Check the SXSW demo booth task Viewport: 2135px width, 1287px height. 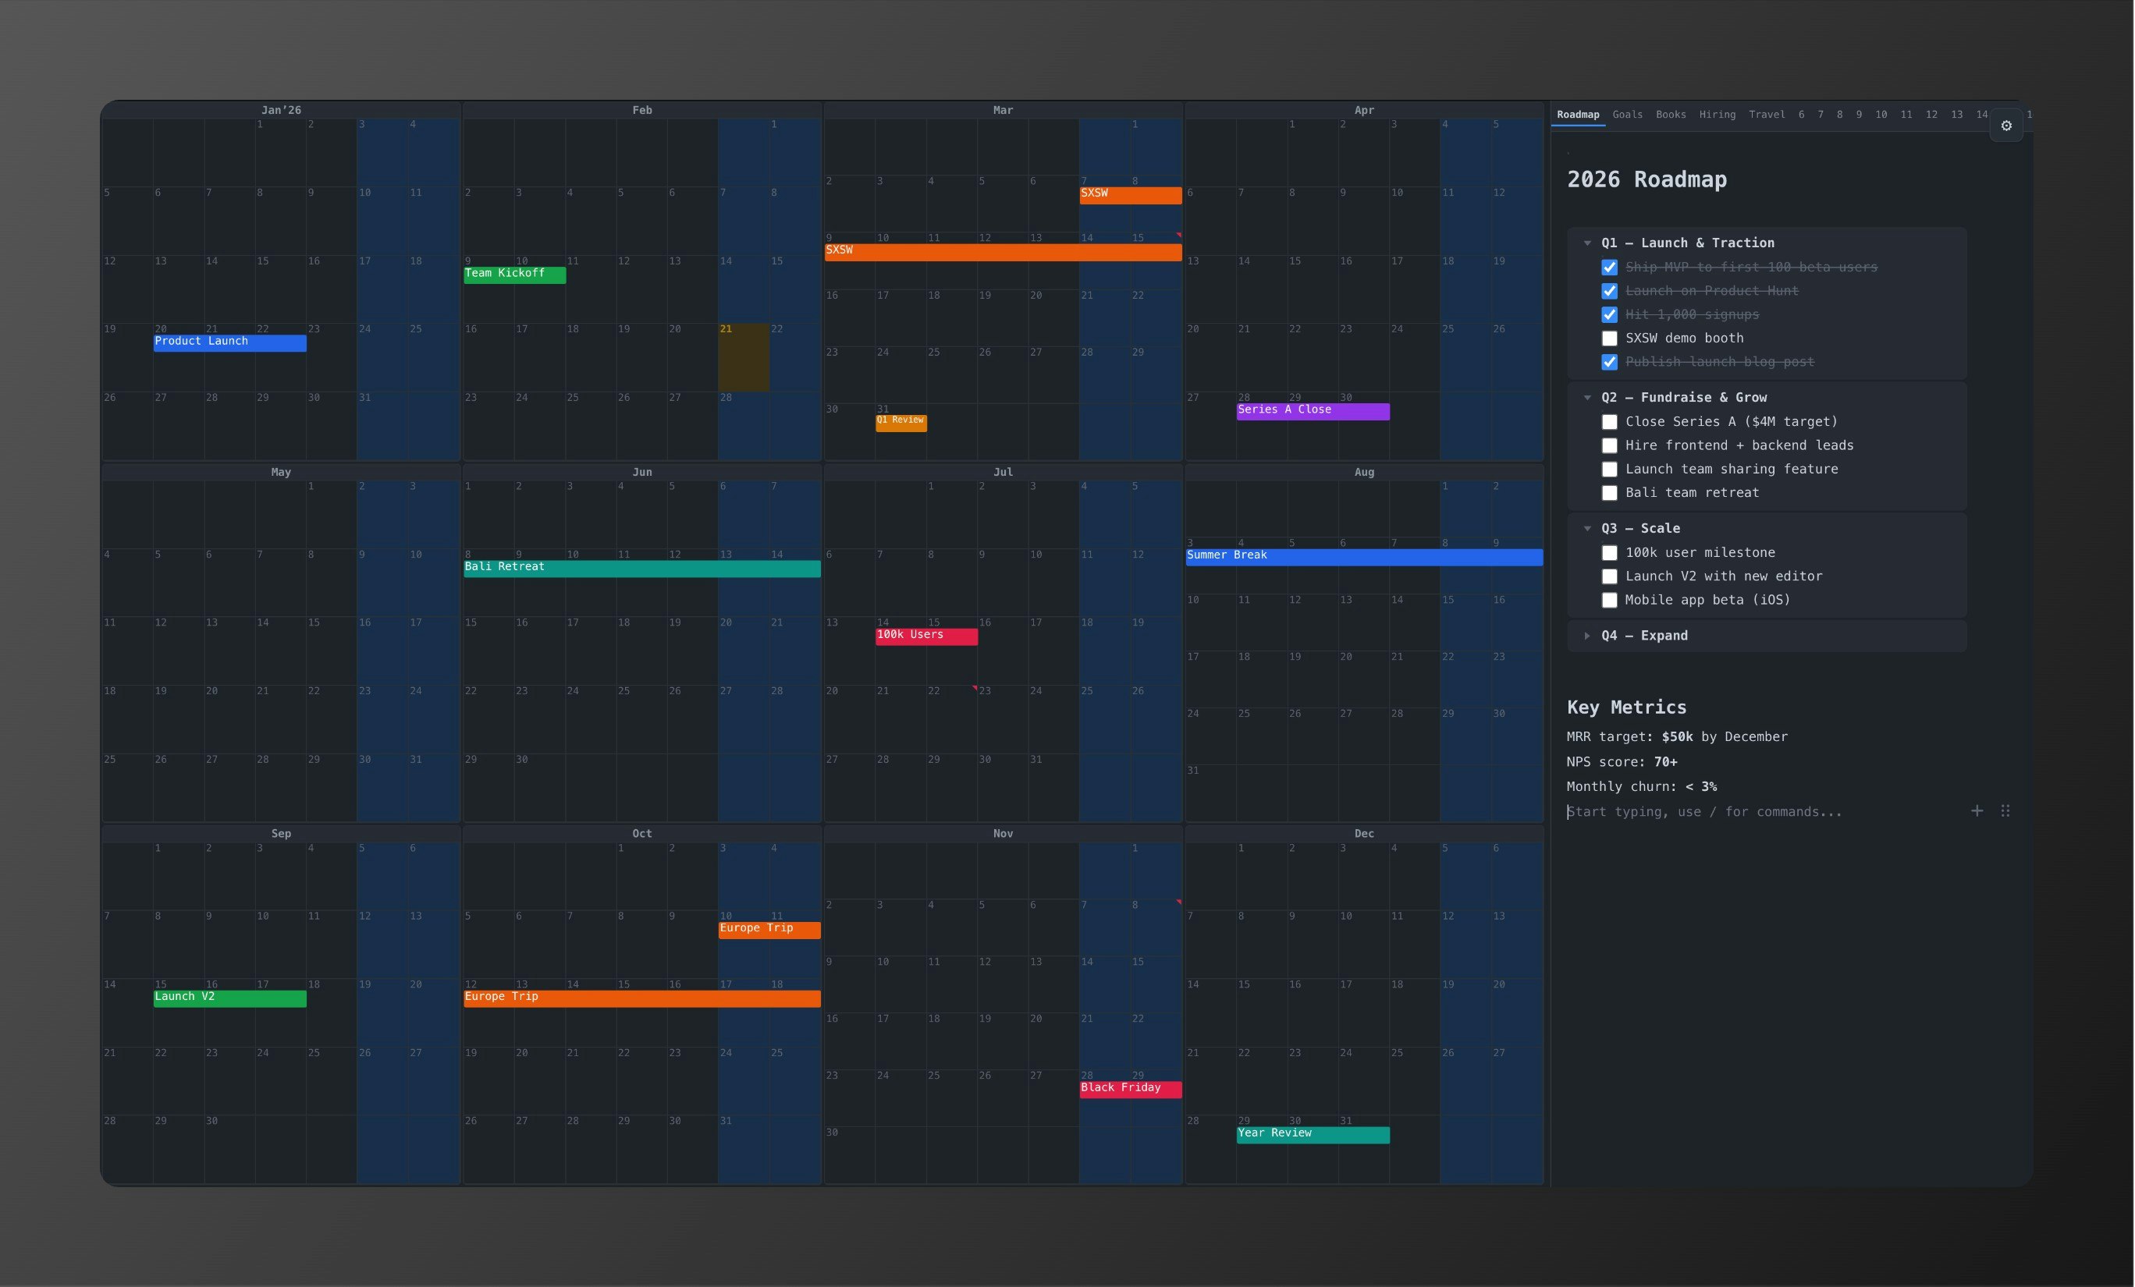click(x=1610, y=338)
